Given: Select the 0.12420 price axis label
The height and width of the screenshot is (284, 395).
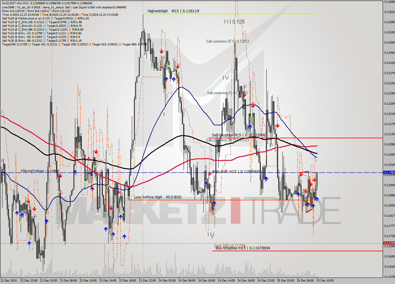Looking at the screenshot, I should (x=389, y=63).
